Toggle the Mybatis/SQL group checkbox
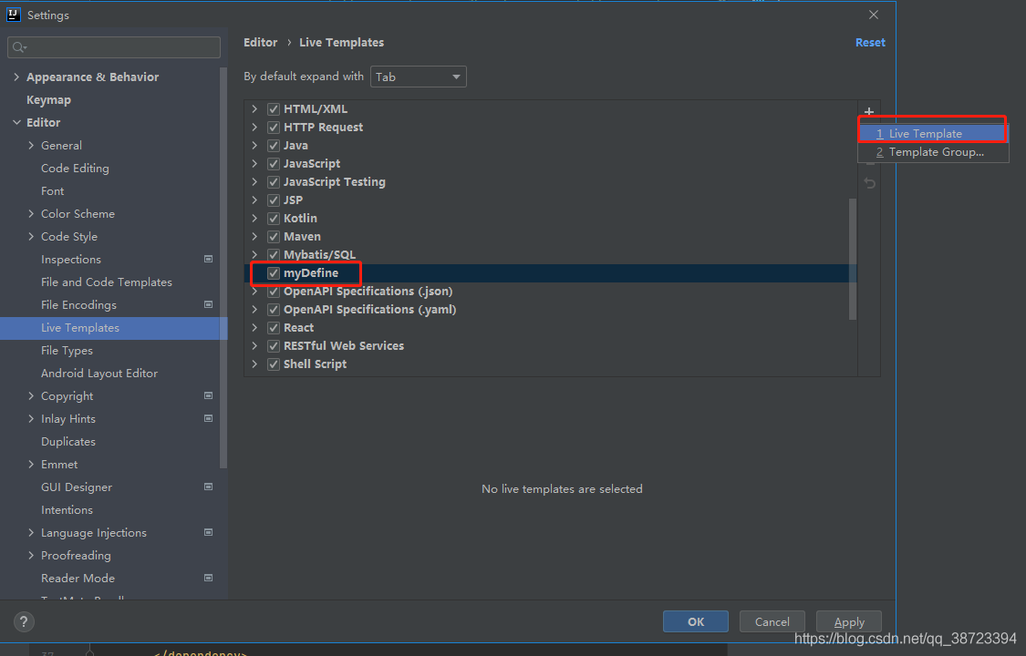The width and height of the screenshot is (1026, 656). (274, 255)
